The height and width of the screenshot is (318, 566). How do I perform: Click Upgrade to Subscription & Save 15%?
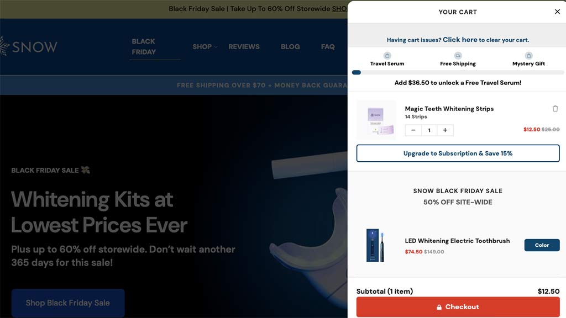(x=458, y=153)
